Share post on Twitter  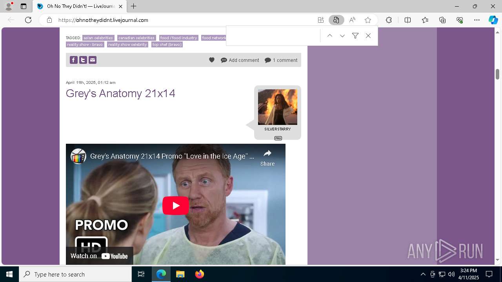(x=83, y=60)
